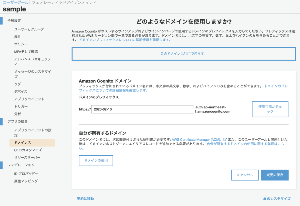This screenshot has height=206, width=300.
Task: Open 分析 sidebar item
Action: tap(17, 114)
